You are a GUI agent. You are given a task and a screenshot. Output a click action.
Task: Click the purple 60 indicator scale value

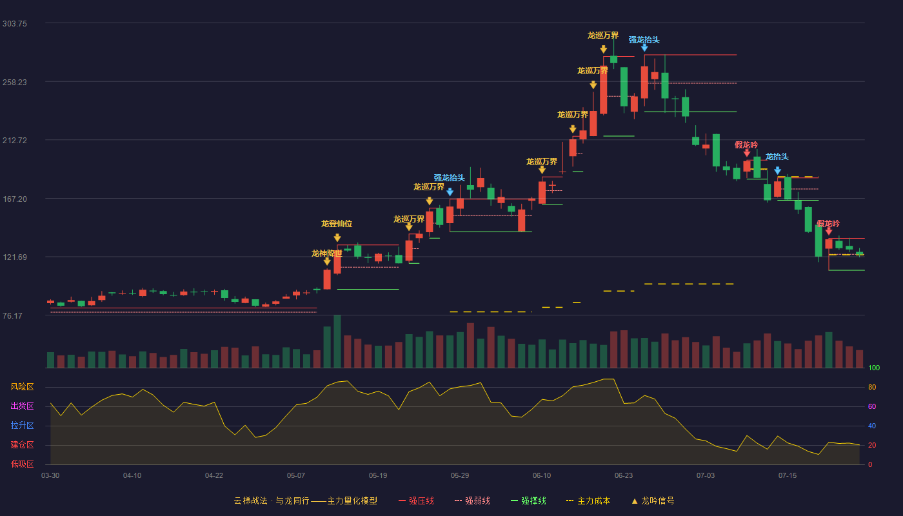(872, 406)
